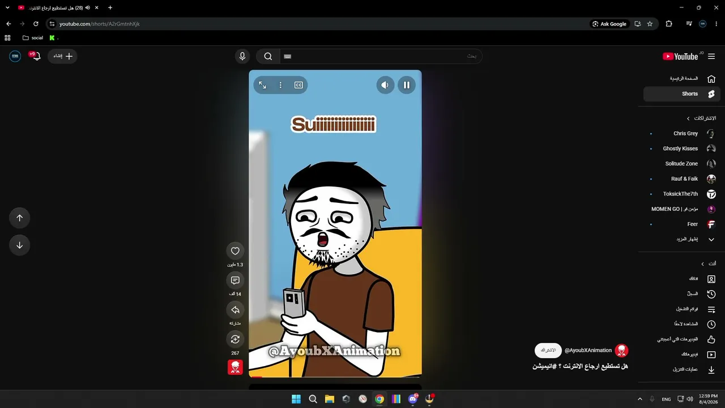The height and width of the screenshot is (408, 725).
Task: Open the Windows Start menu
Action: [x=296, y=399]
